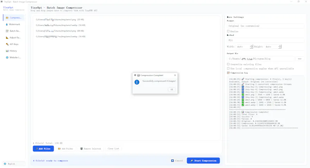Image resolution: width=310 pixels, height=168 pixels.
Task: Click the Height Auto input field
Action: click(x=272, y=47)
